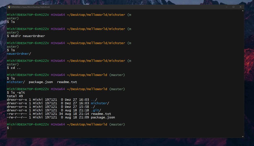This screenshot has height=146, width=254.
Task: Click the blue 'neuerOrdner/' directory output
Action: click(x=19, y=54)
